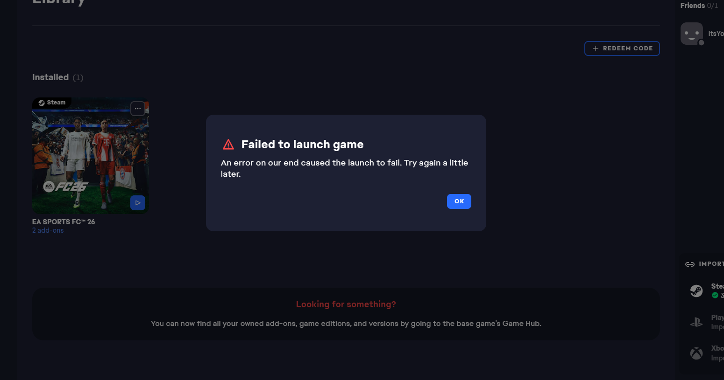Viewport: 724px width, 380px height.
Task: Click the Friends 0/1 header
Action: (x=699, y=6)
